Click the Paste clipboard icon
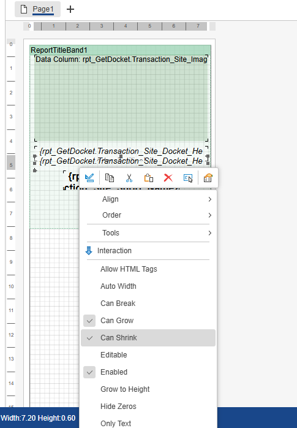The height and width of the screenshot is (428, 297). pyautogui.click(x=149, y=178)
